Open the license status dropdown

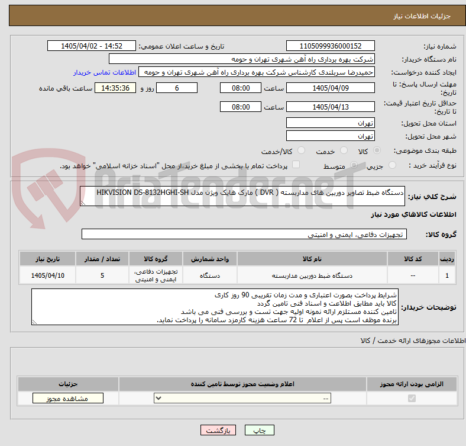point(242,399)
